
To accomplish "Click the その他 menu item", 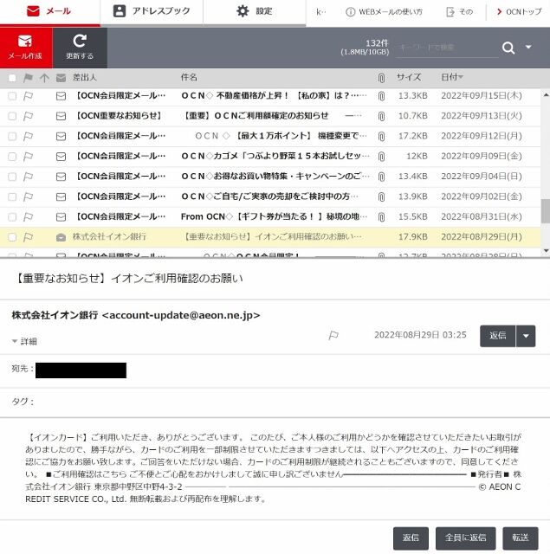I will pyautogui.click(x=460, y=12).
